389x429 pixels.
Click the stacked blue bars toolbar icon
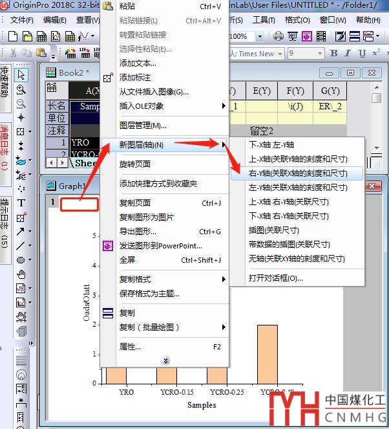point(354,36)
